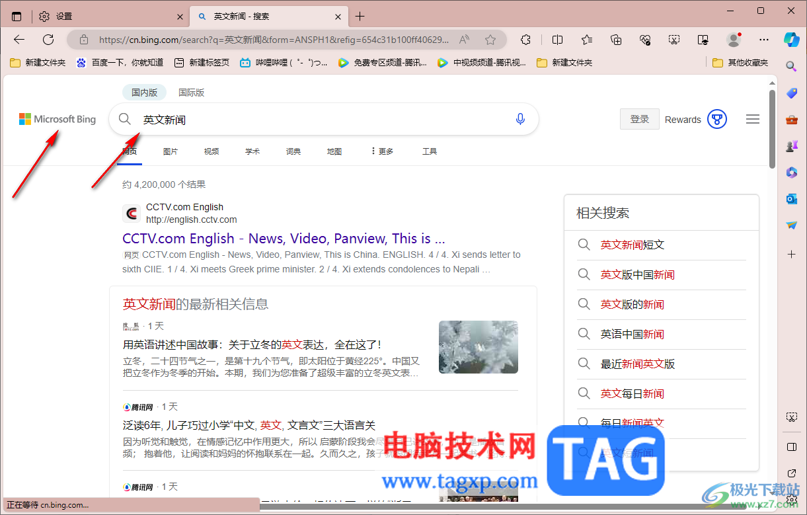Open the collections icon
This screenshot has height=515, width=807.
(x=616, y=40)
